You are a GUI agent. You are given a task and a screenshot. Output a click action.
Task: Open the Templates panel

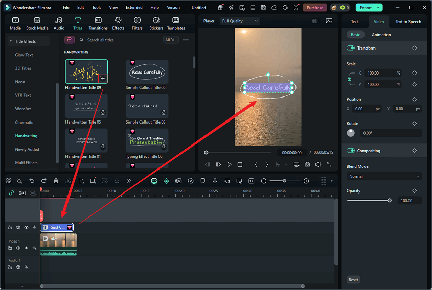[x=176, y=23]
